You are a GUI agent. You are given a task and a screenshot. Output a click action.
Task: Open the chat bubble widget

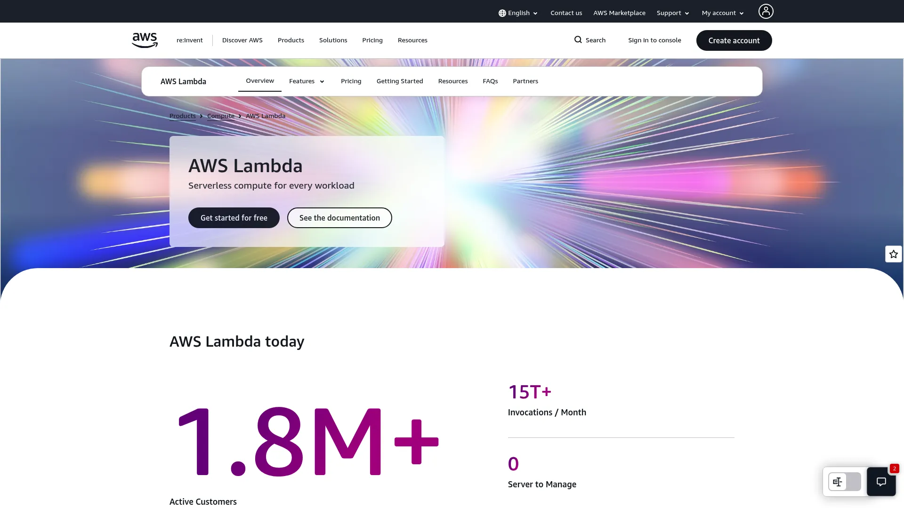[881, 482]
